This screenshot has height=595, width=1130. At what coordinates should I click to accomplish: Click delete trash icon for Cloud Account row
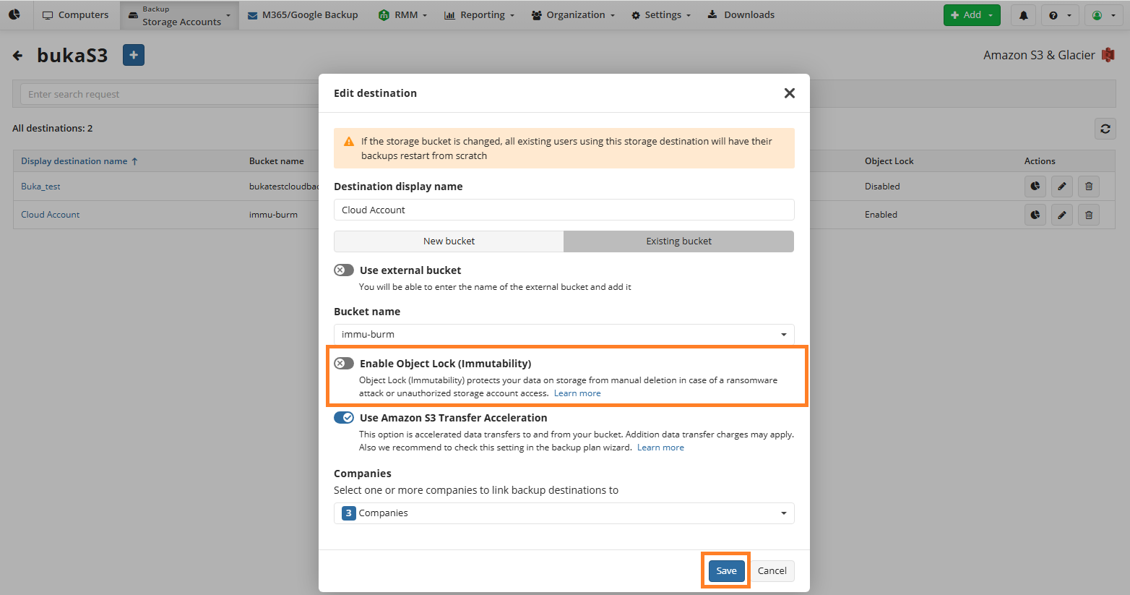click(x=1088, y=215)
